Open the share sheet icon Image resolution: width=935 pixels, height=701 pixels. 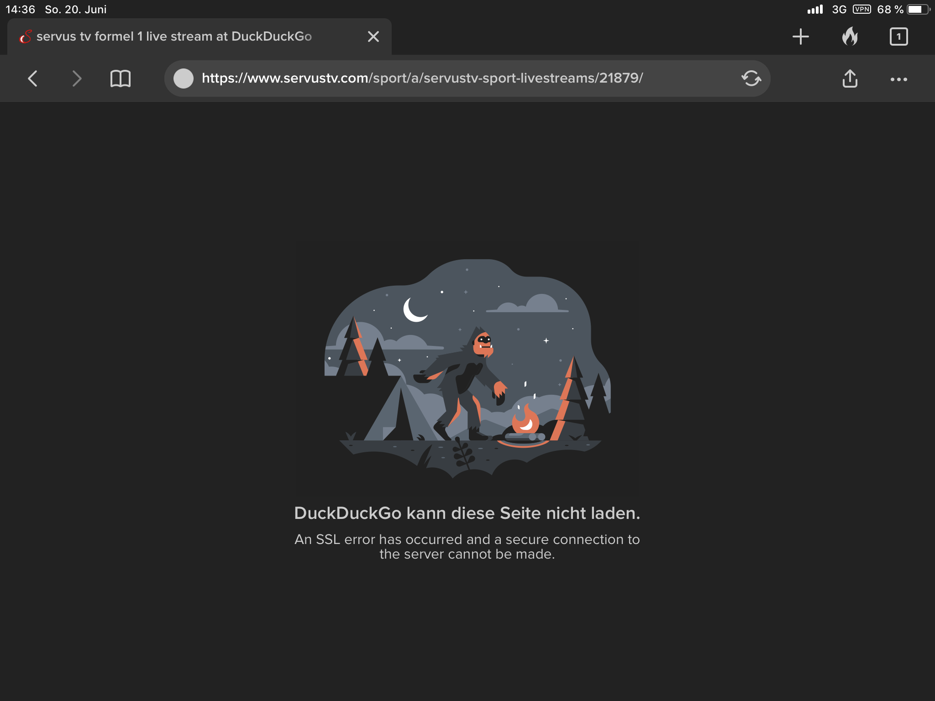coord(850,78)
